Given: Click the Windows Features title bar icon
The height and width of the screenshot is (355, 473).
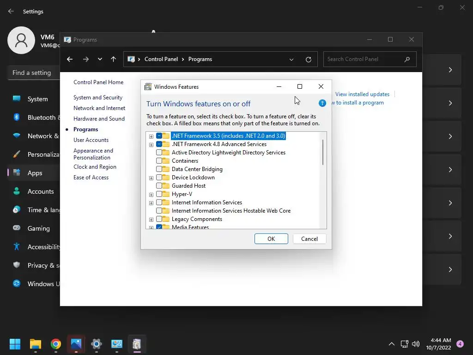Looking at the screenshot, I should click(x=148, y=86).
